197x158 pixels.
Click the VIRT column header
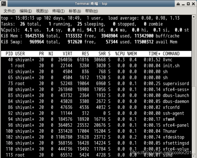[67, 54]
